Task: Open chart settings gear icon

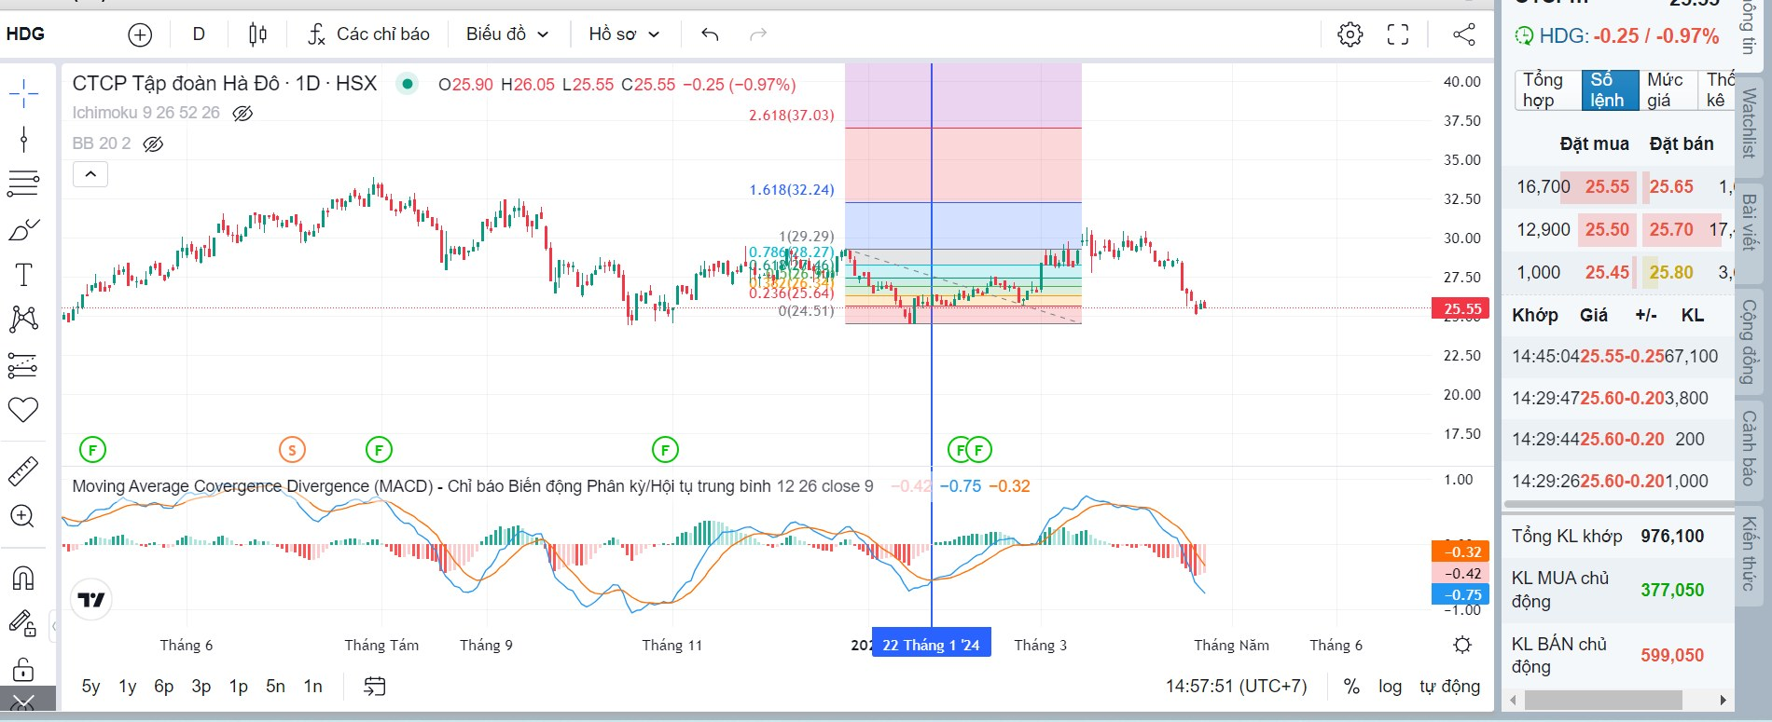Action: 1350,34
